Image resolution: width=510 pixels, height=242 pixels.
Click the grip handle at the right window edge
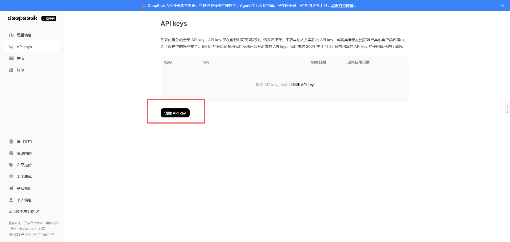508,108
